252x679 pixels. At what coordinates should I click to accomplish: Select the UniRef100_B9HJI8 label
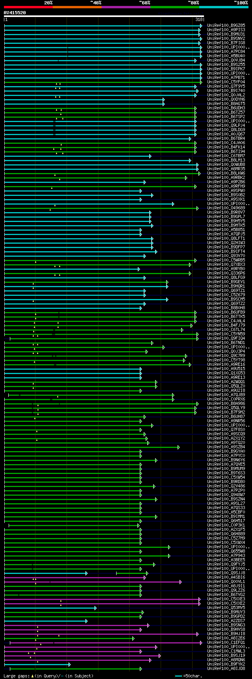pos(226,634)
